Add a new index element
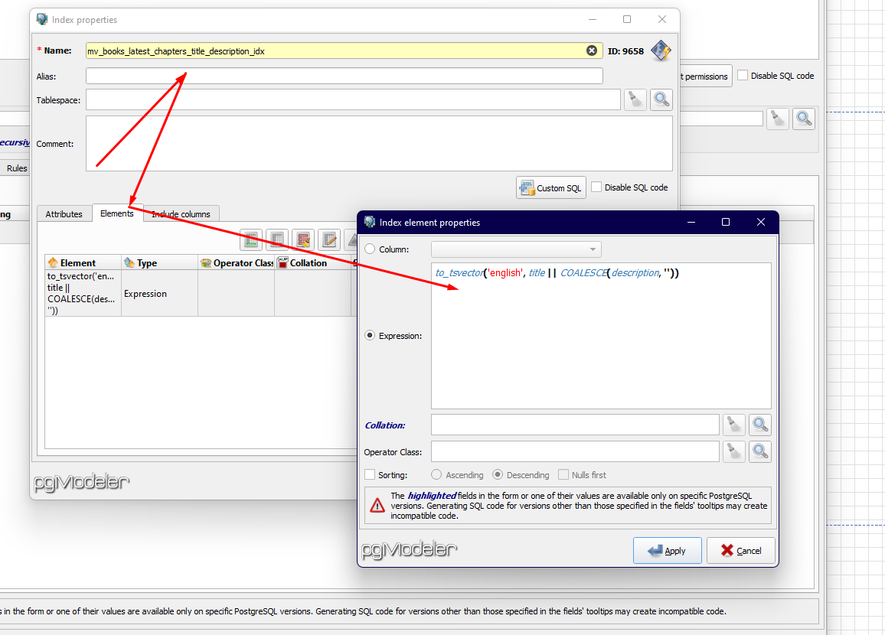This screenshot has width=885, height=635. (x=251, y=239)
